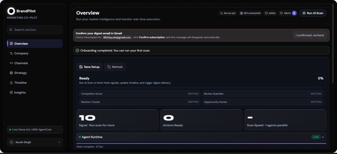The height and width of the screenshot is (154, 337).
Task: Click the green live dot in sidebar
Action: point(10,130)
